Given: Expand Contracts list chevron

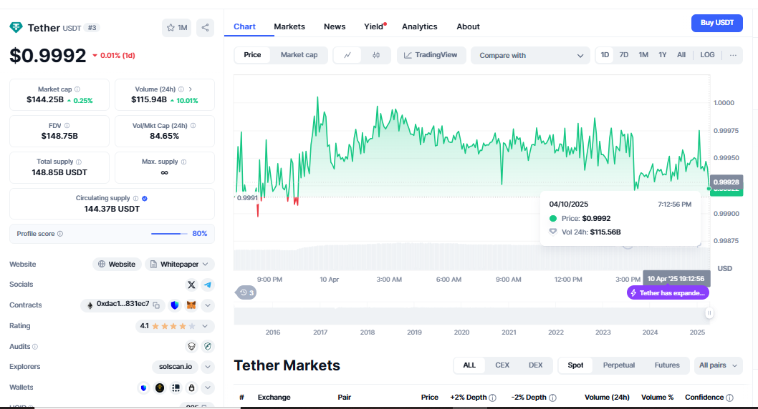Looking at the screenshot, I should [207, 305].
